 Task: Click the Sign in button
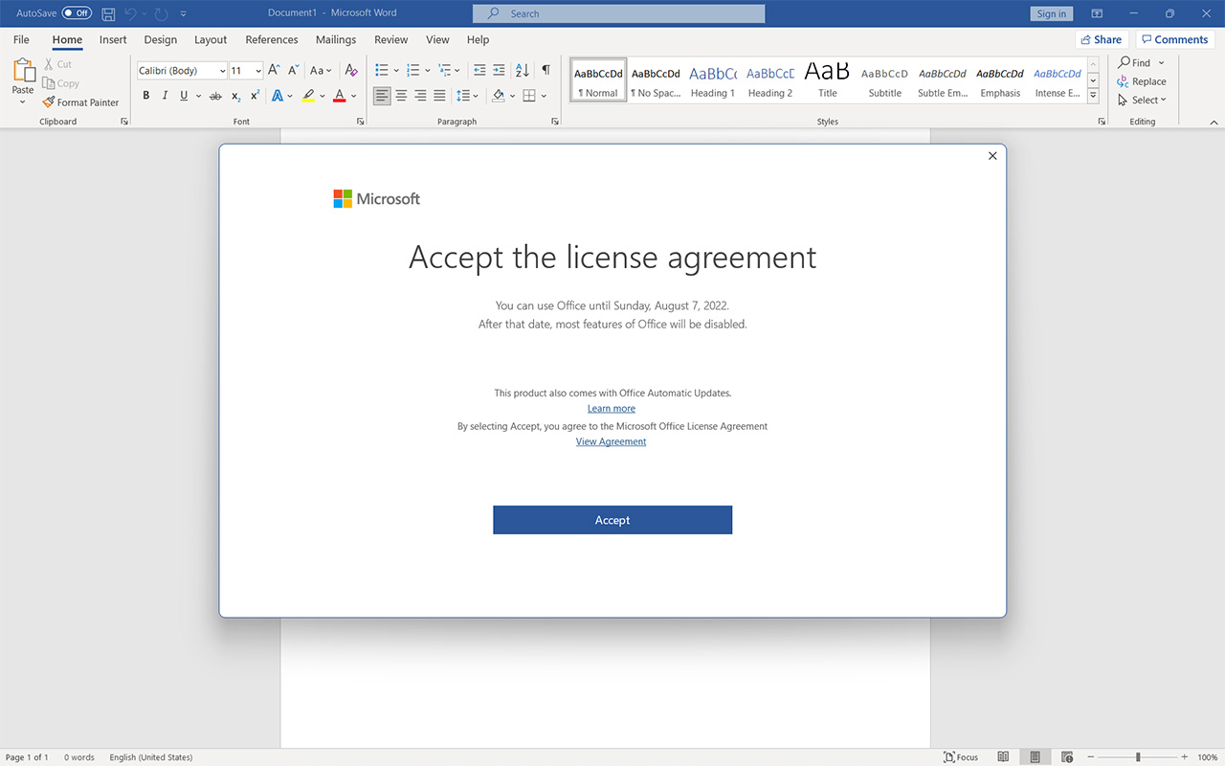coord(1052,13)
